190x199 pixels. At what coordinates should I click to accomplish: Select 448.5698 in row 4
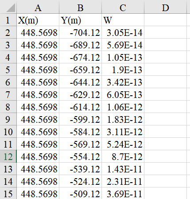38,57
